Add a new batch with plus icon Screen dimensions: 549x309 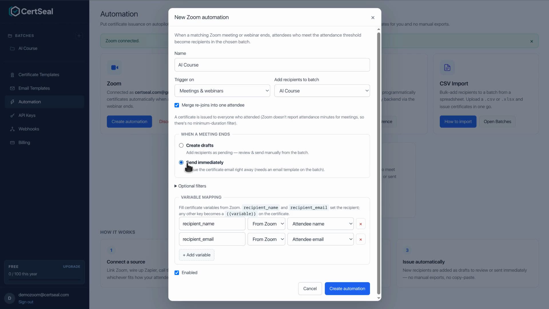coord(79,36)
